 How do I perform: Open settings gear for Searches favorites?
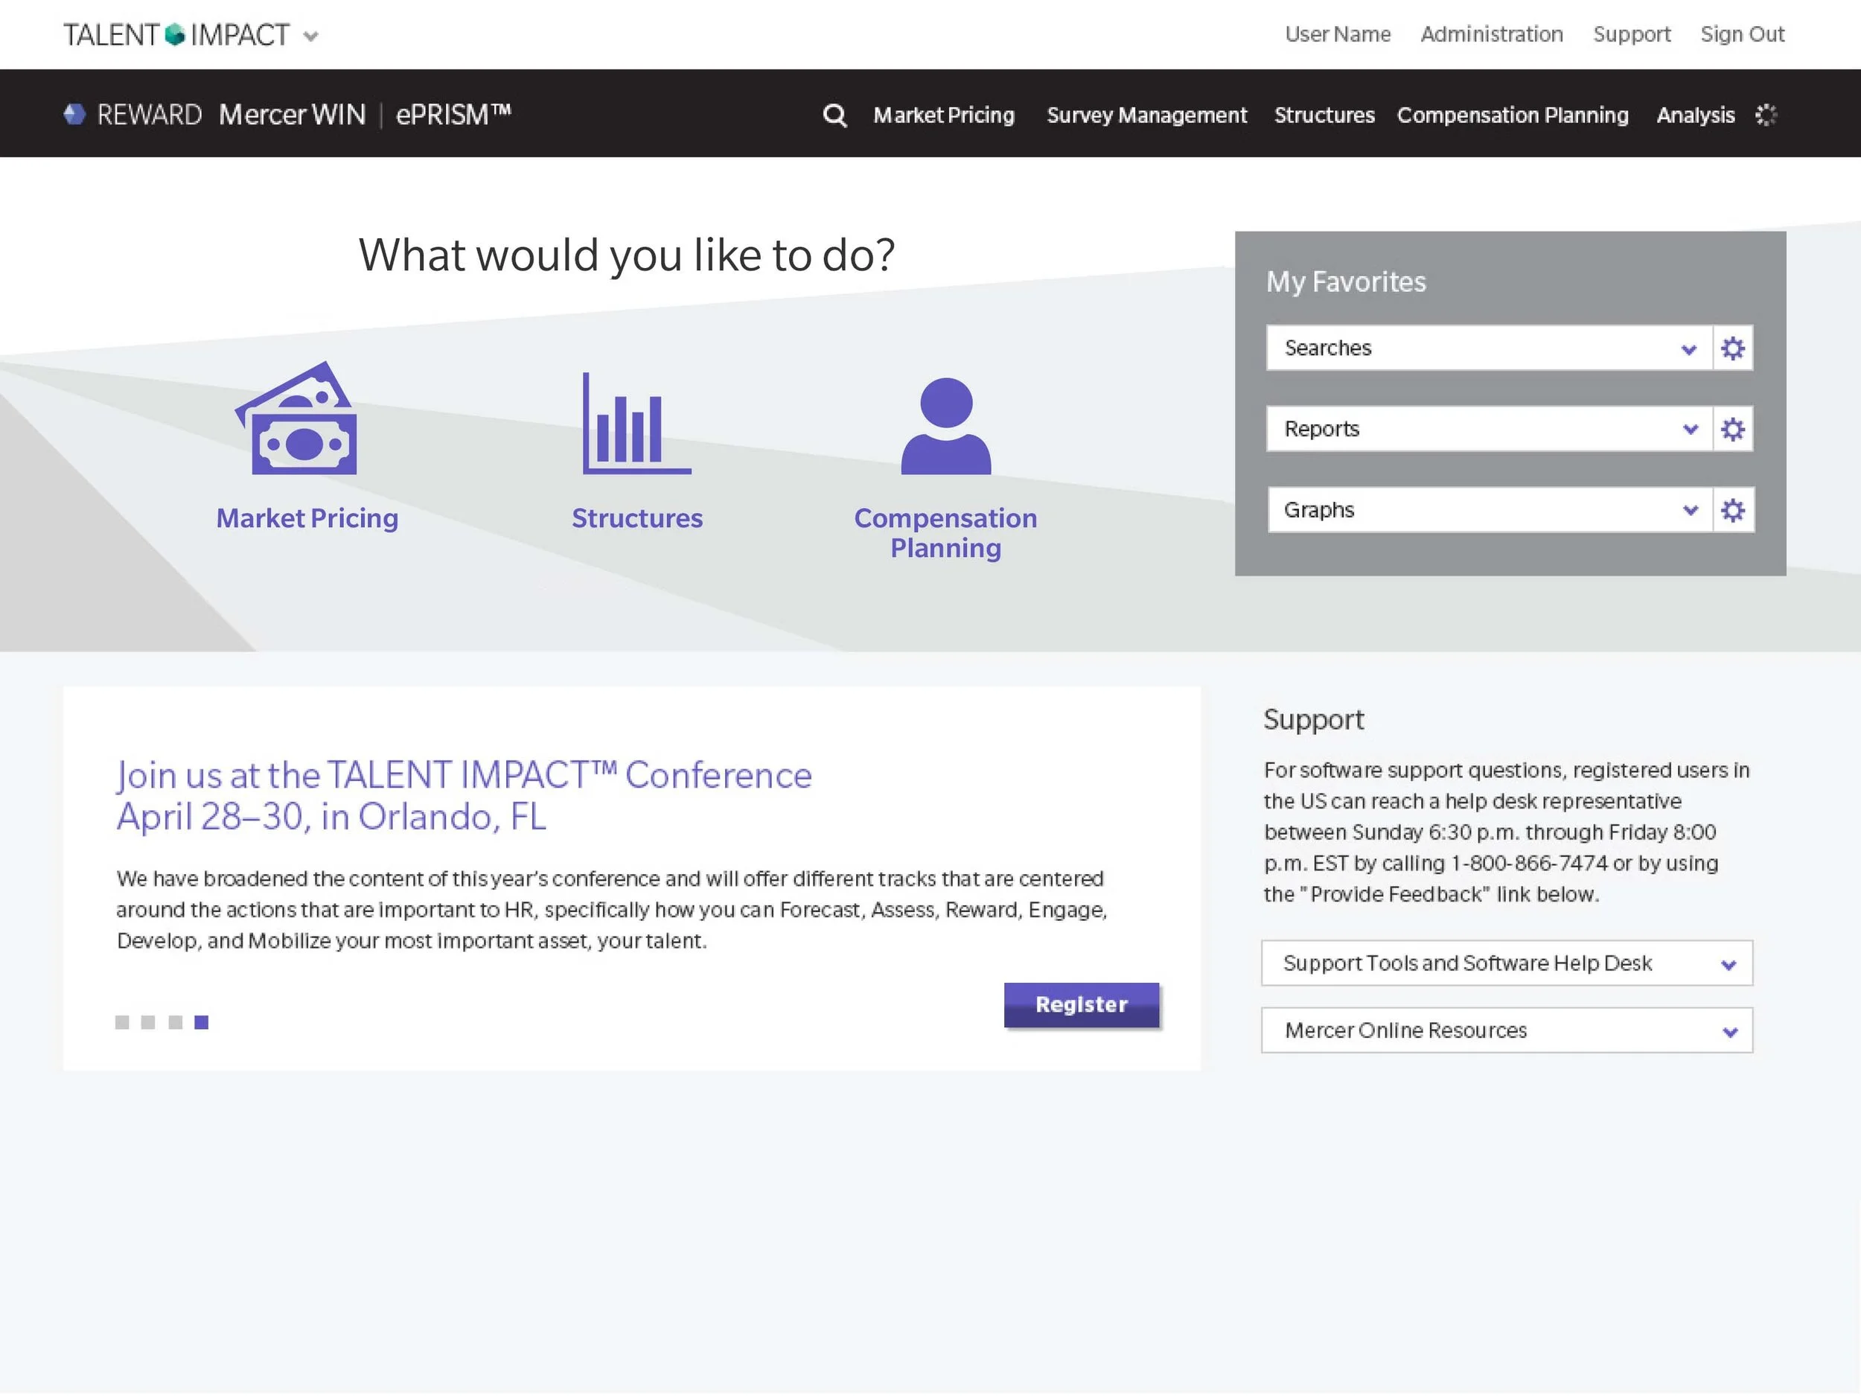pyautogui.click(x=1732, y=348)
